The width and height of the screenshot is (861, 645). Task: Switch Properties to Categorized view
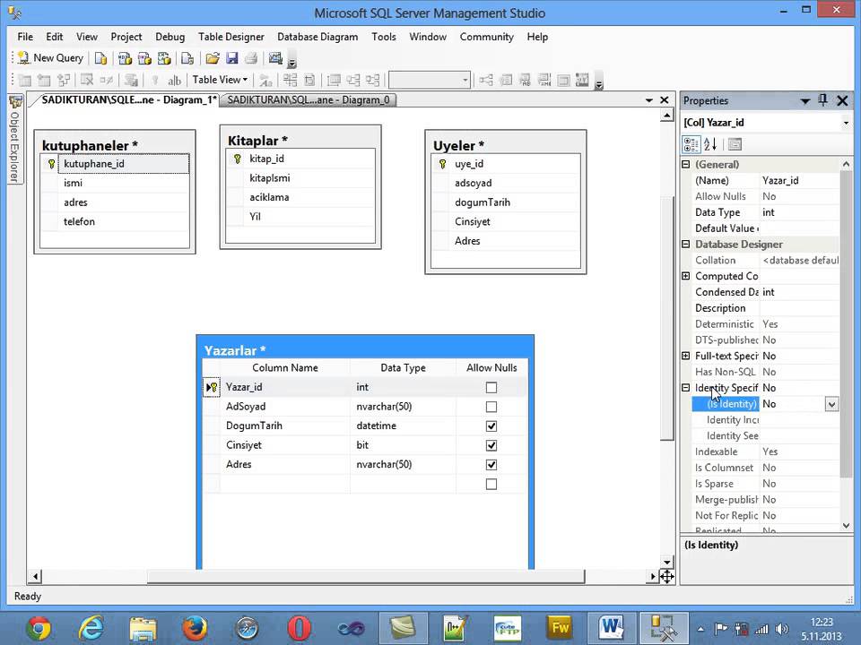691,144
